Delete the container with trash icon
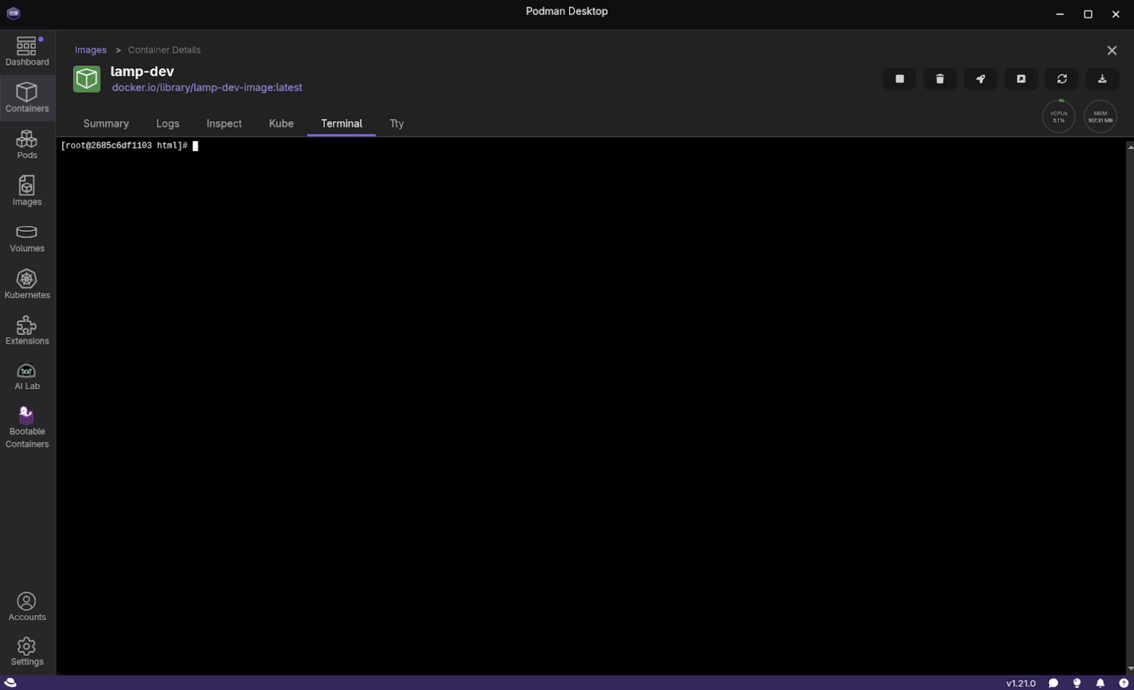The height and width of the screenshot is (690, 1134). pos(940,79)
